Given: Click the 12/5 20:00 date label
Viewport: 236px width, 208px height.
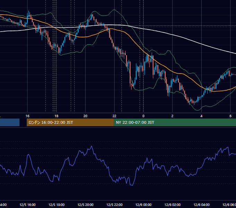Looking at the screenshot, I should 85,205.
